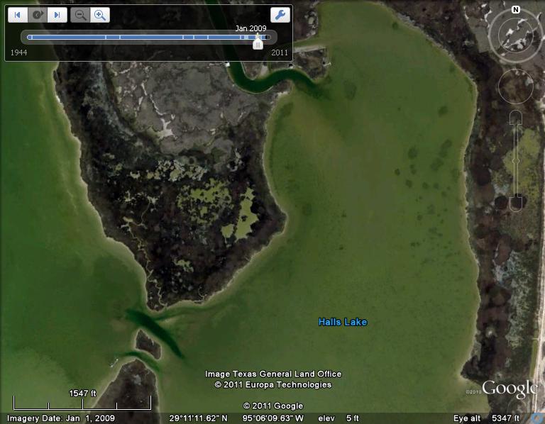Click the zoom slider middle handle
Image resolution: width=545 pixels, height=424 pixels.
[x=516, y=161]
